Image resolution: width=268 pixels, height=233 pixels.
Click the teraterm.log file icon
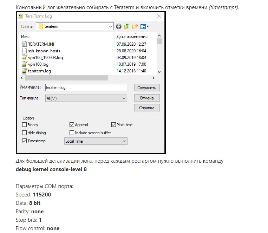[25, 71]
